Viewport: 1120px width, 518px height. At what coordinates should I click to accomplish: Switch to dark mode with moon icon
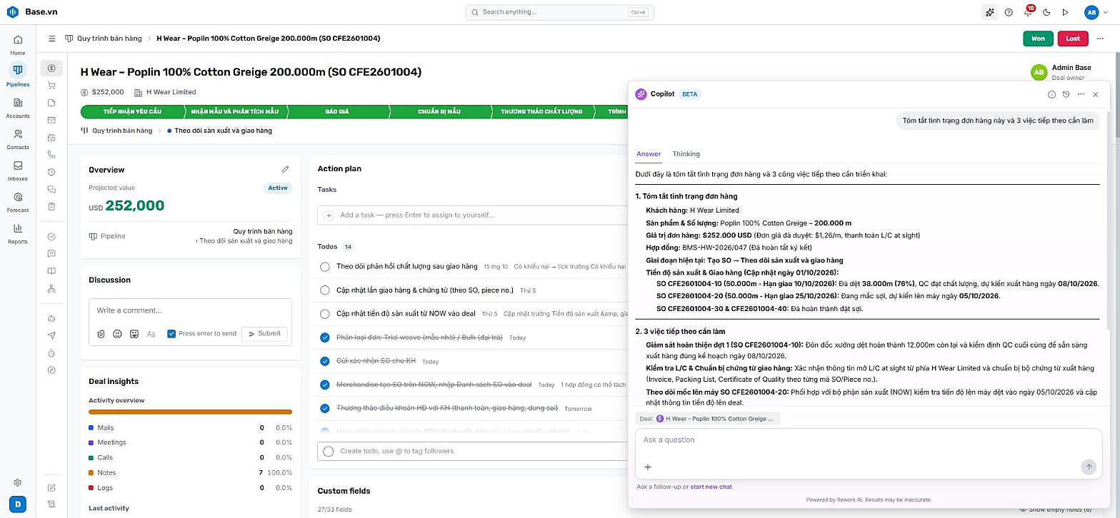(1046, 12)
